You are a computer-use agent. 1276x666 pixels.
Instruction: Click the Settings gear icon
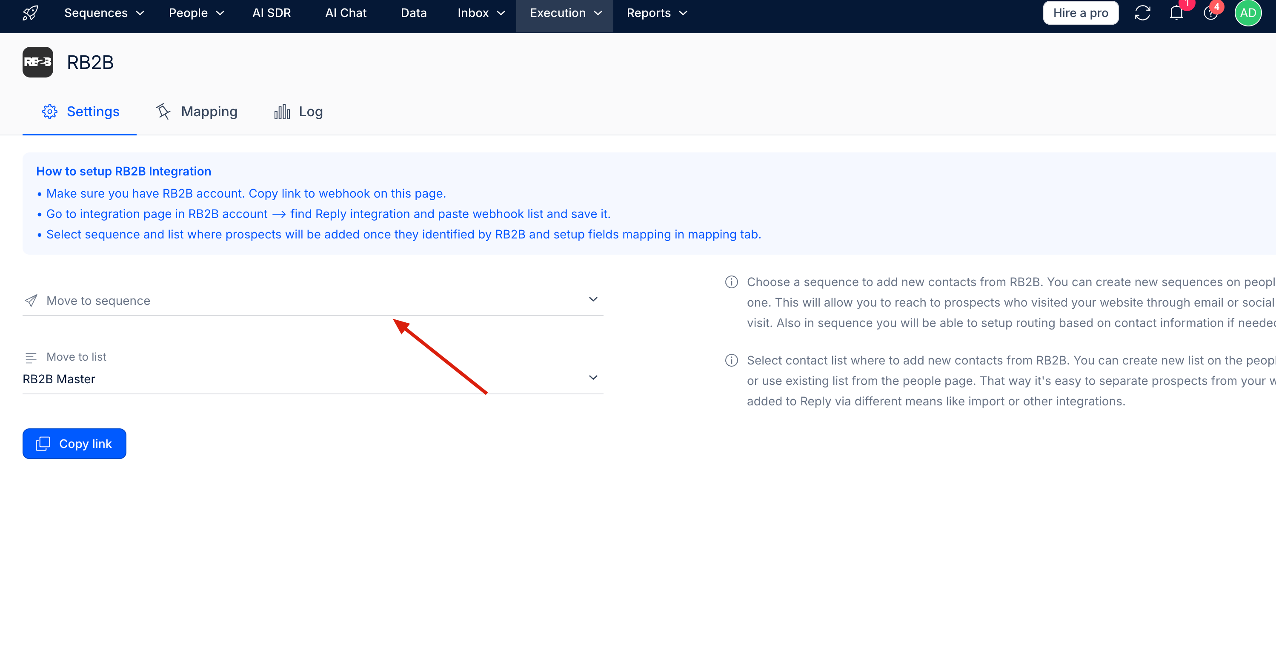point(49,112)
